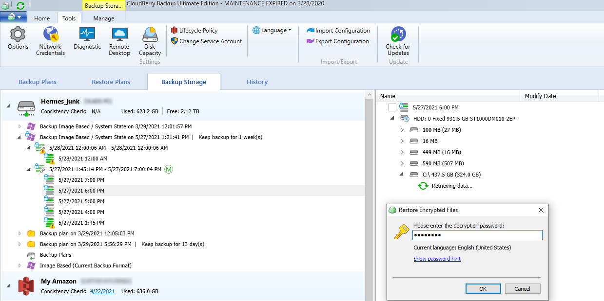Open the Backup Plans tab

[x=38, y=82]
